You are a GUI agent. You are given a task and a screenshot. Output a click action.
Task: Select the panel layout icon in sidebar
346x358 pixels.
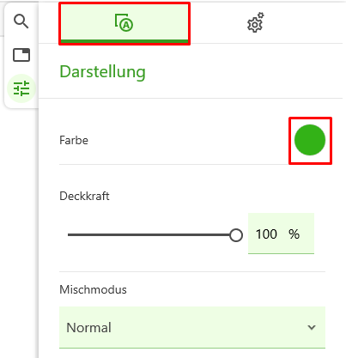coord(21,55)
